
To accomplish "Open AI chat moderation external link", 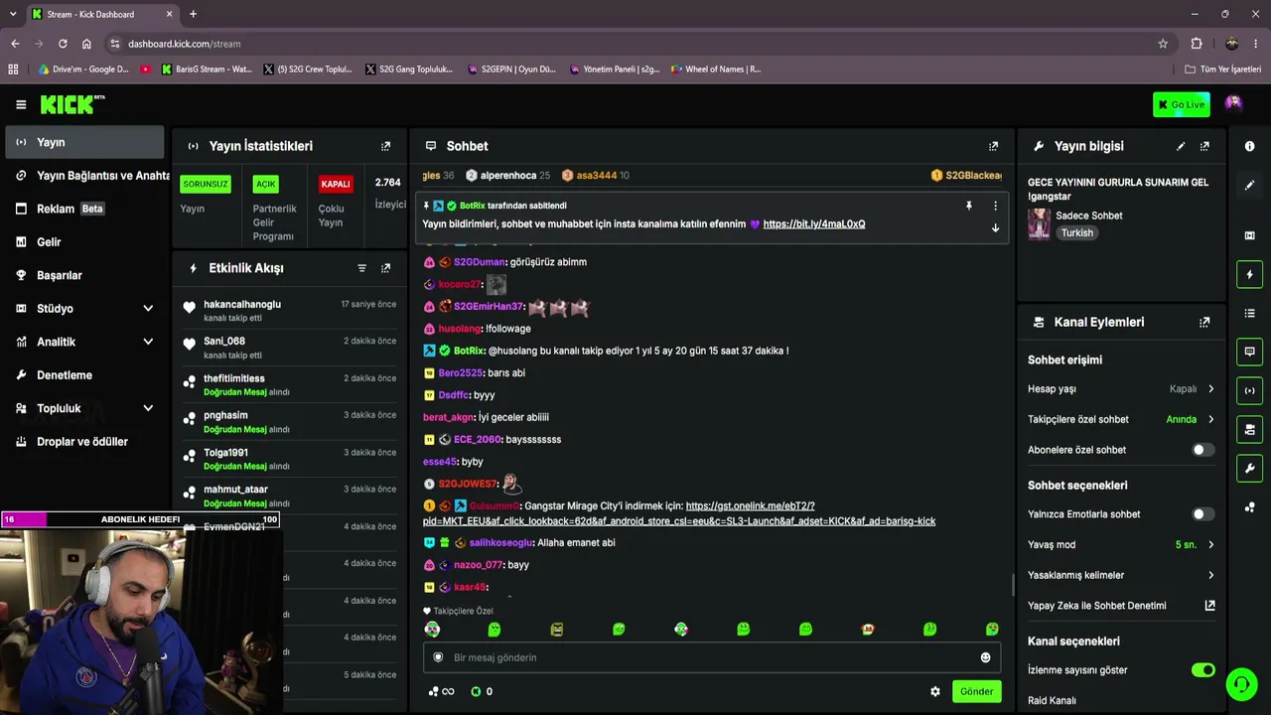I will 1209,606.
